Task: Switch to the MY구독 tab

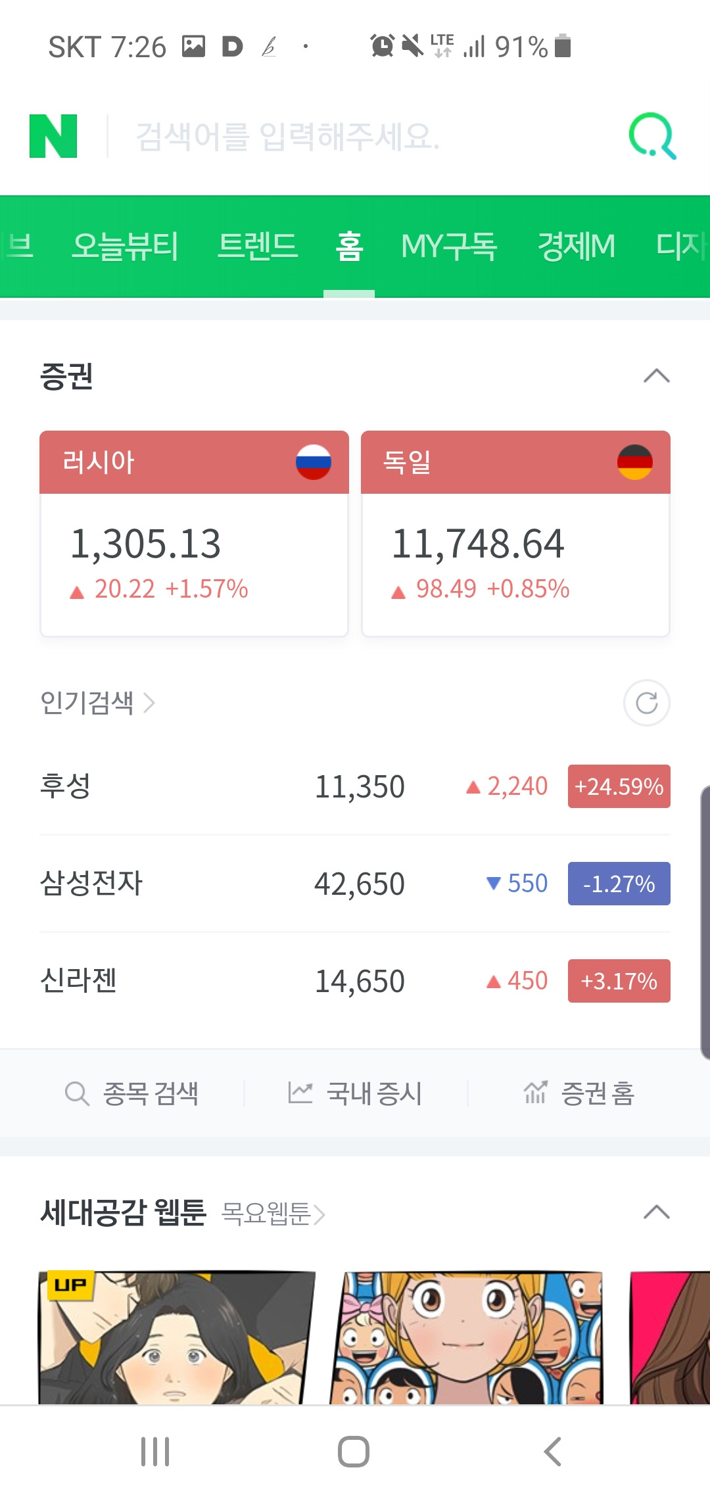Action: point(449,247)
